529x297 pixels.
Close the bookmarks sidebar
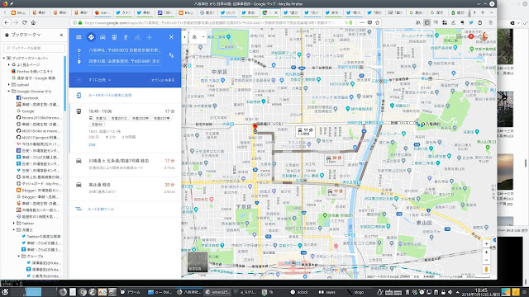(x=61, y=35)
